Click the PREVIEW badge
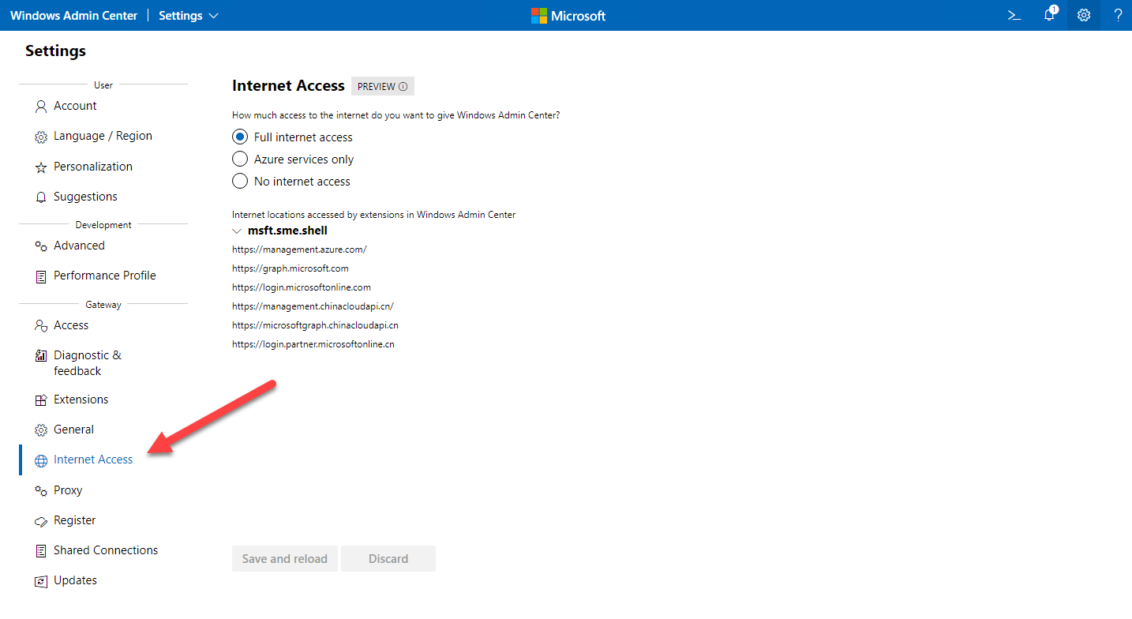The width and height of the screenshot is (1132, 619). click(383, 87)
